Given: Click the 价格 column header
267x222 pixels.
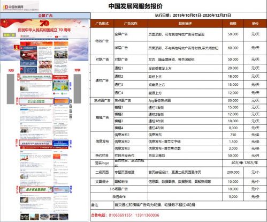Looking at the screenshot, I should [x=233, y=24].
